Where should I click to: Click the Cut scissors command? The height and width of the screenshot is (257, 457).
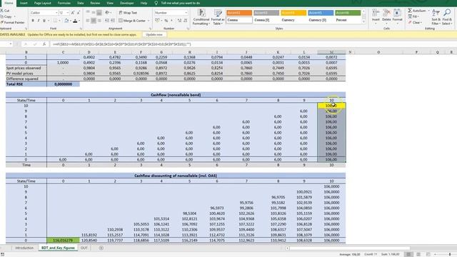tap(5, 11)
